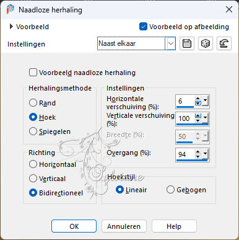Enable Voorbeeld naadloze herhaling checkbox
The image size is (239, 240).
point(33,73)
